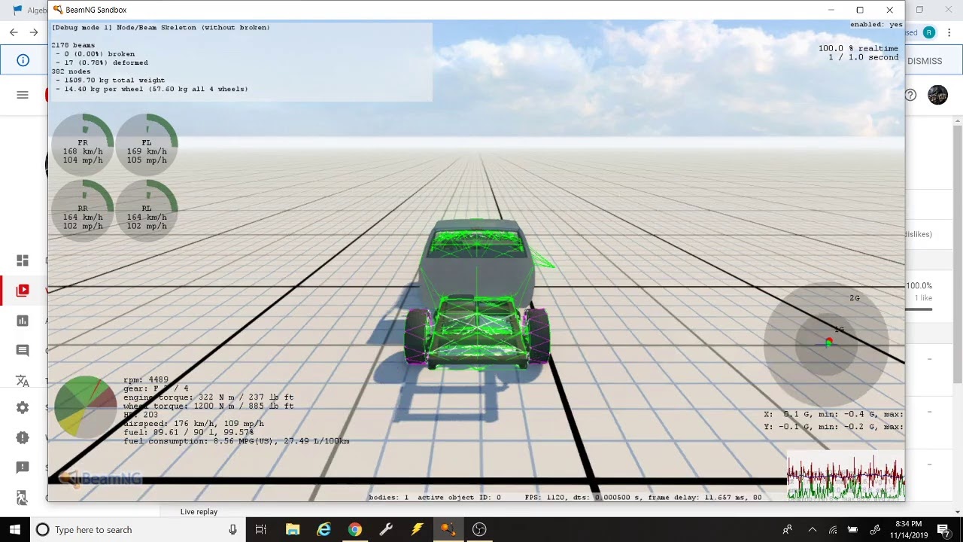Image resolution: width=963 pixels, height=542 pixels.
Task: Click the RL wheel speed gauge
Action: pos(147,210)
